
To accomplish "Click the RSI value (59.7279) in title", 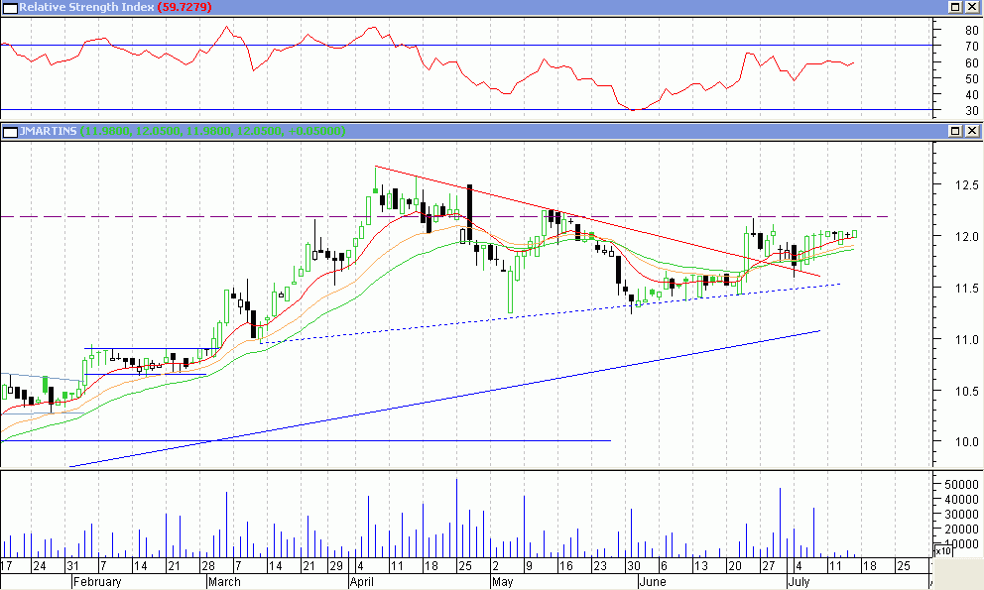I will click(184, 7).
